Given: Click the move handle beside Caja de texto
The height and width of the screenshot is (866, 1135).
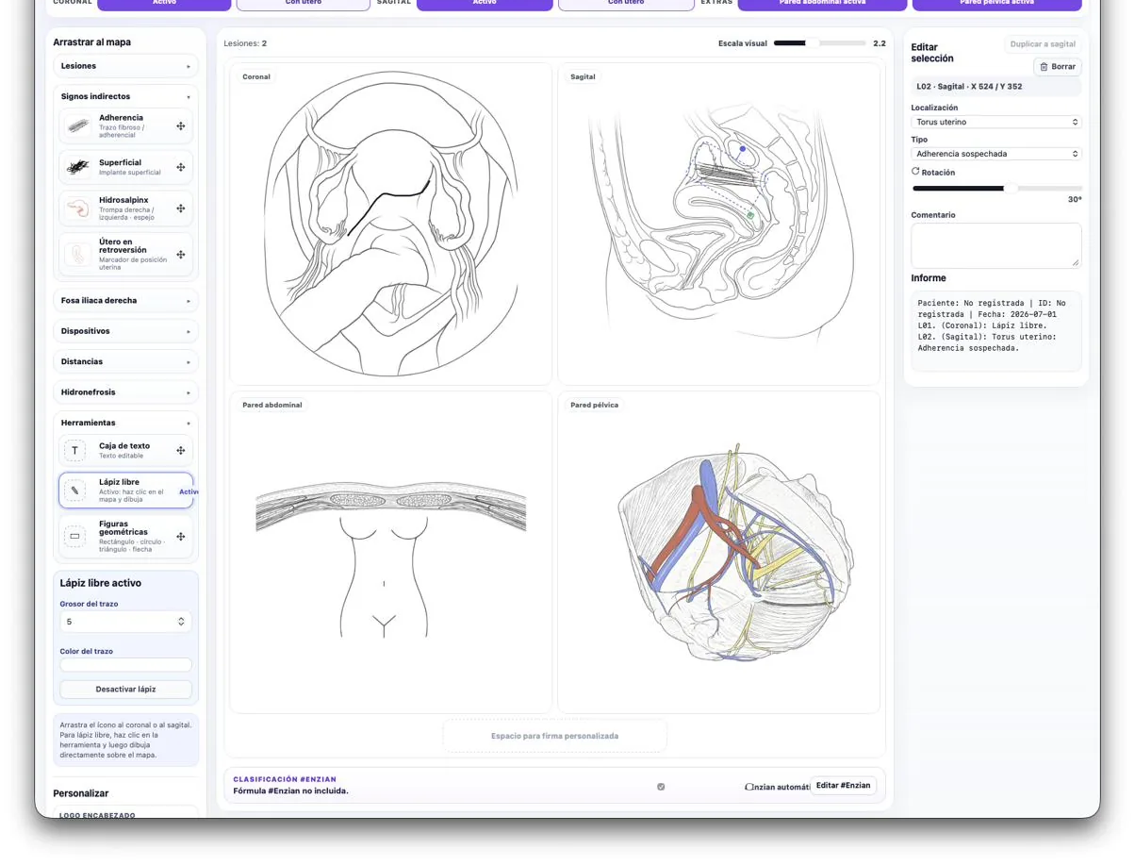Looking at the screenshot, I should tap(180, 450).
